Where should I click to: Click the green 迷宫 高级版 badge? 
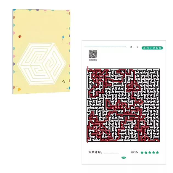[152, 48]
